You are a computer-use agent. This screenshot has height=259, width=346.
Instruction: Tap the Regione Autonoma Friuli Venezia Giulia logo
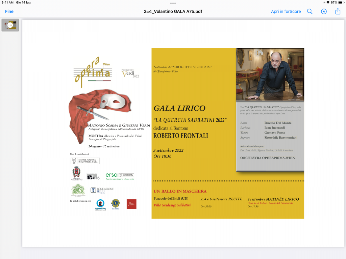pos(85,161)
